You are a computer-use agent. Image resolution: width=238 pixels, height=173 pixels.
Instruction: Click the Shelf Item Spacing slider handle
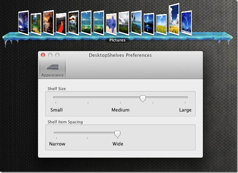117,134
